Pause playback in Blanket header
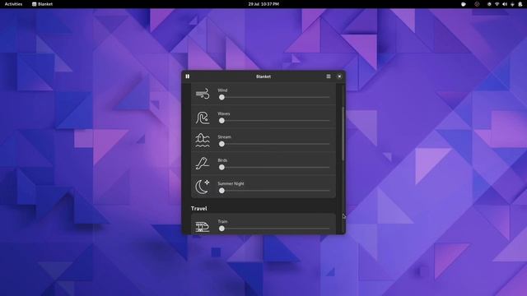 point(187,76)
